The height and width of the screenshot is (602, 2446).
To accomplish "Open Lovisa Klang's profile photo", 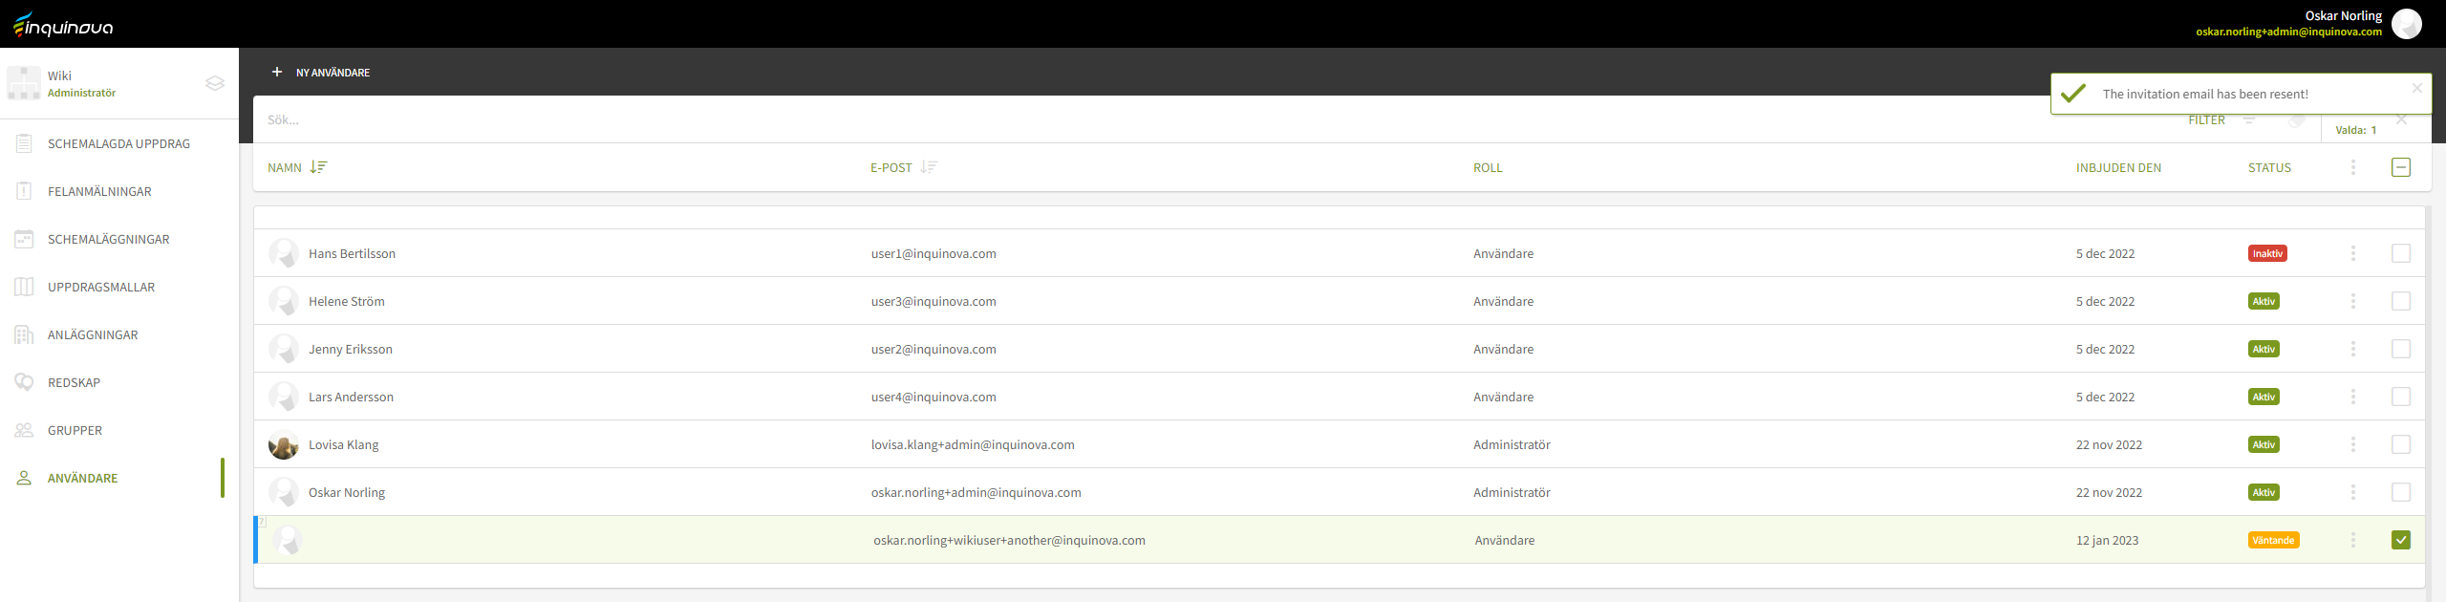I will [x=284, y=444].
